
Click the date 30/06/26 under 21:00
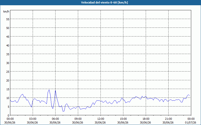pos(168,122)
